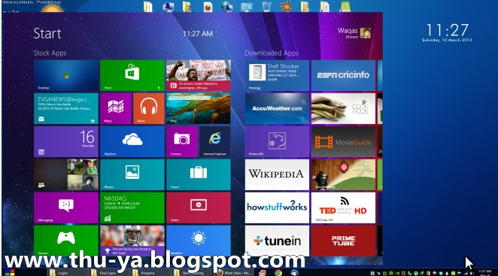
Task: Open the Sports tile with football player
Action: pyautogui.click(x=132, y=241)
